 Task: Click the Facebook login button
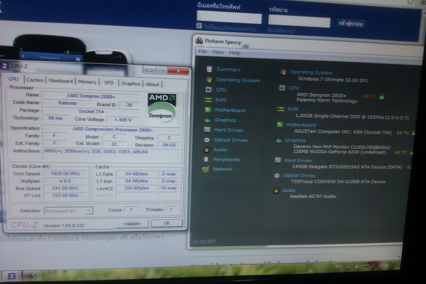[x=350, y=24]
